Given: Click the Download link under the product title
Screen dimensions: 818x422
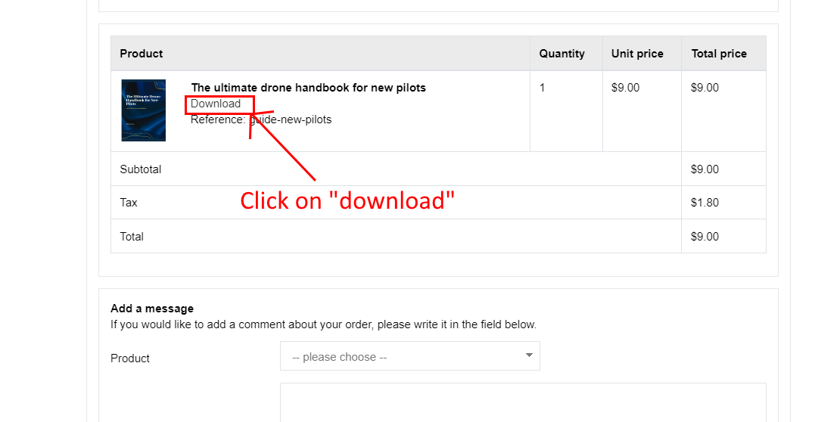Looking at the screenshot, I should coord(216,104).
